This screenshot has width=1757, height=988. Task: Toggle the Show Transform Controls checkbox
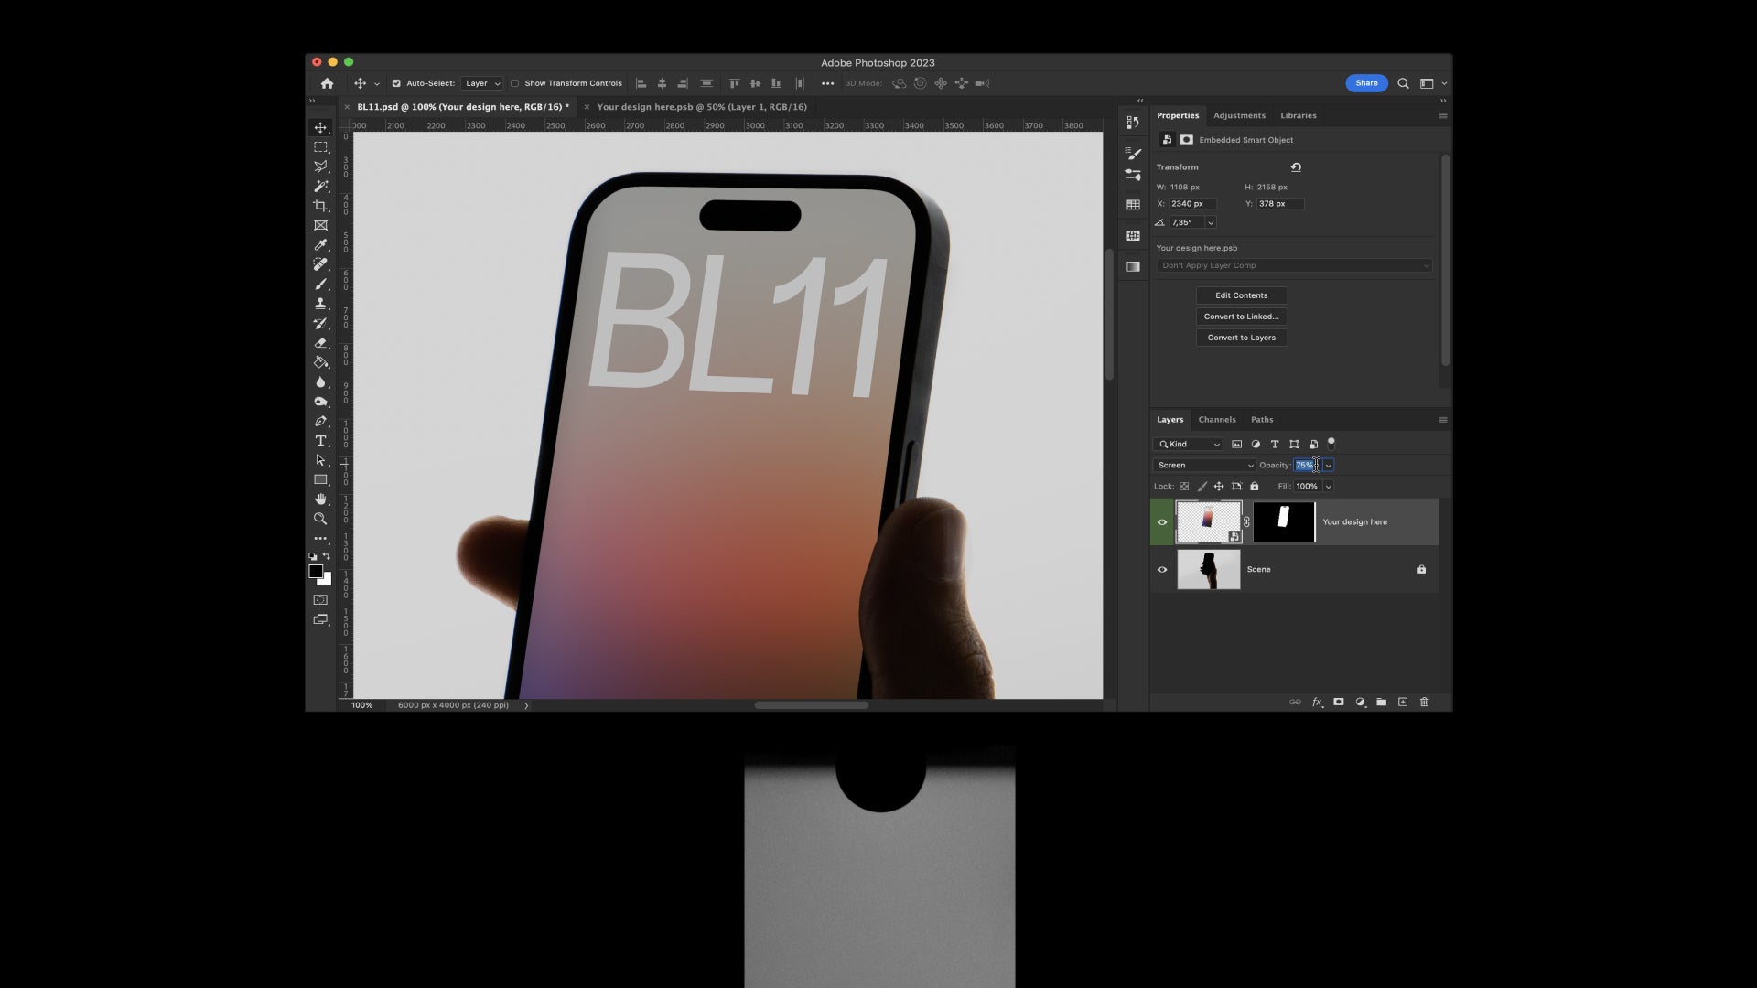516,83
